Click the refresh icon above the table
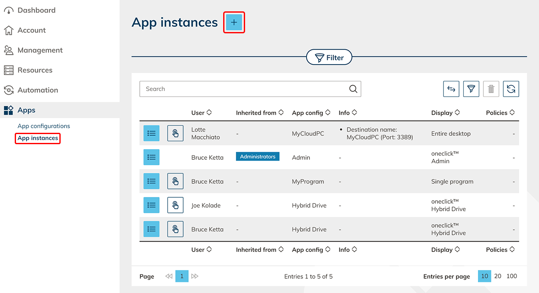Viewport: 539px width, 293px height. pos(511,89)
